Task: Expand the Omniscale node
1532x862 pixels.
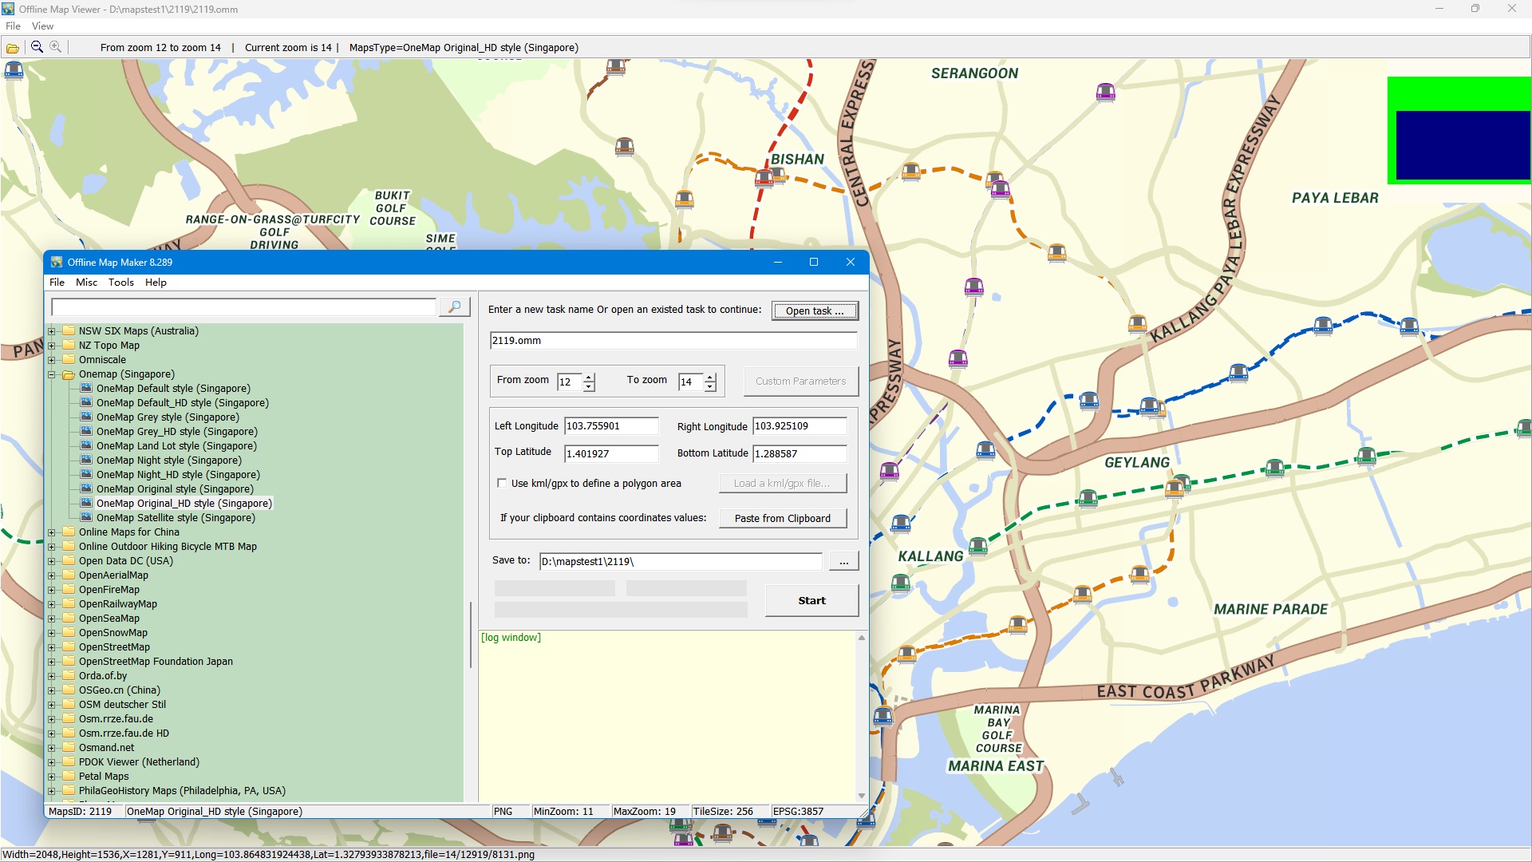Action: (x=52, y=360)
